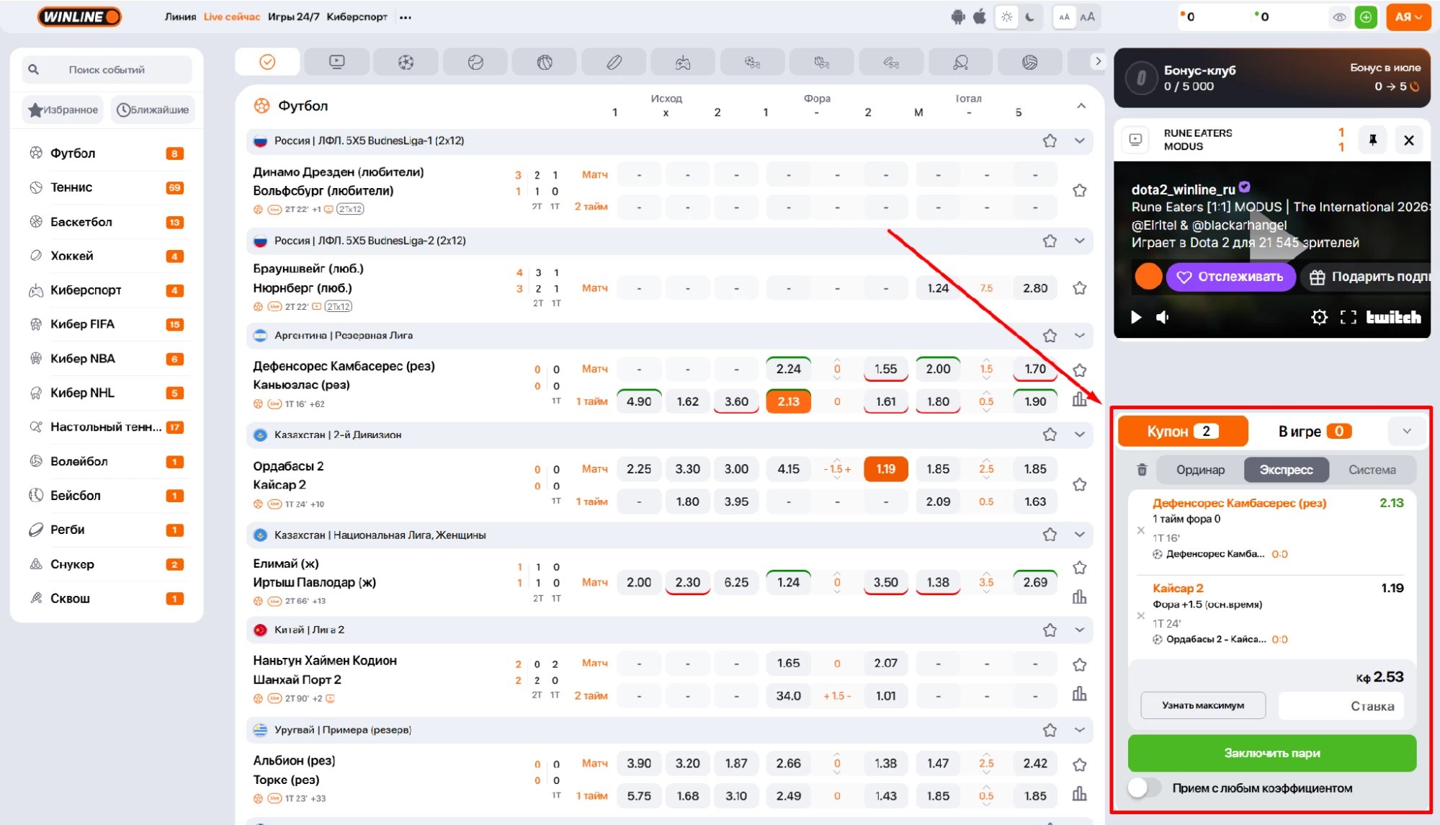The width and height of the screenshot is (1440, 825).
Task: Click the Поиск событий search field
Action: 107,70
